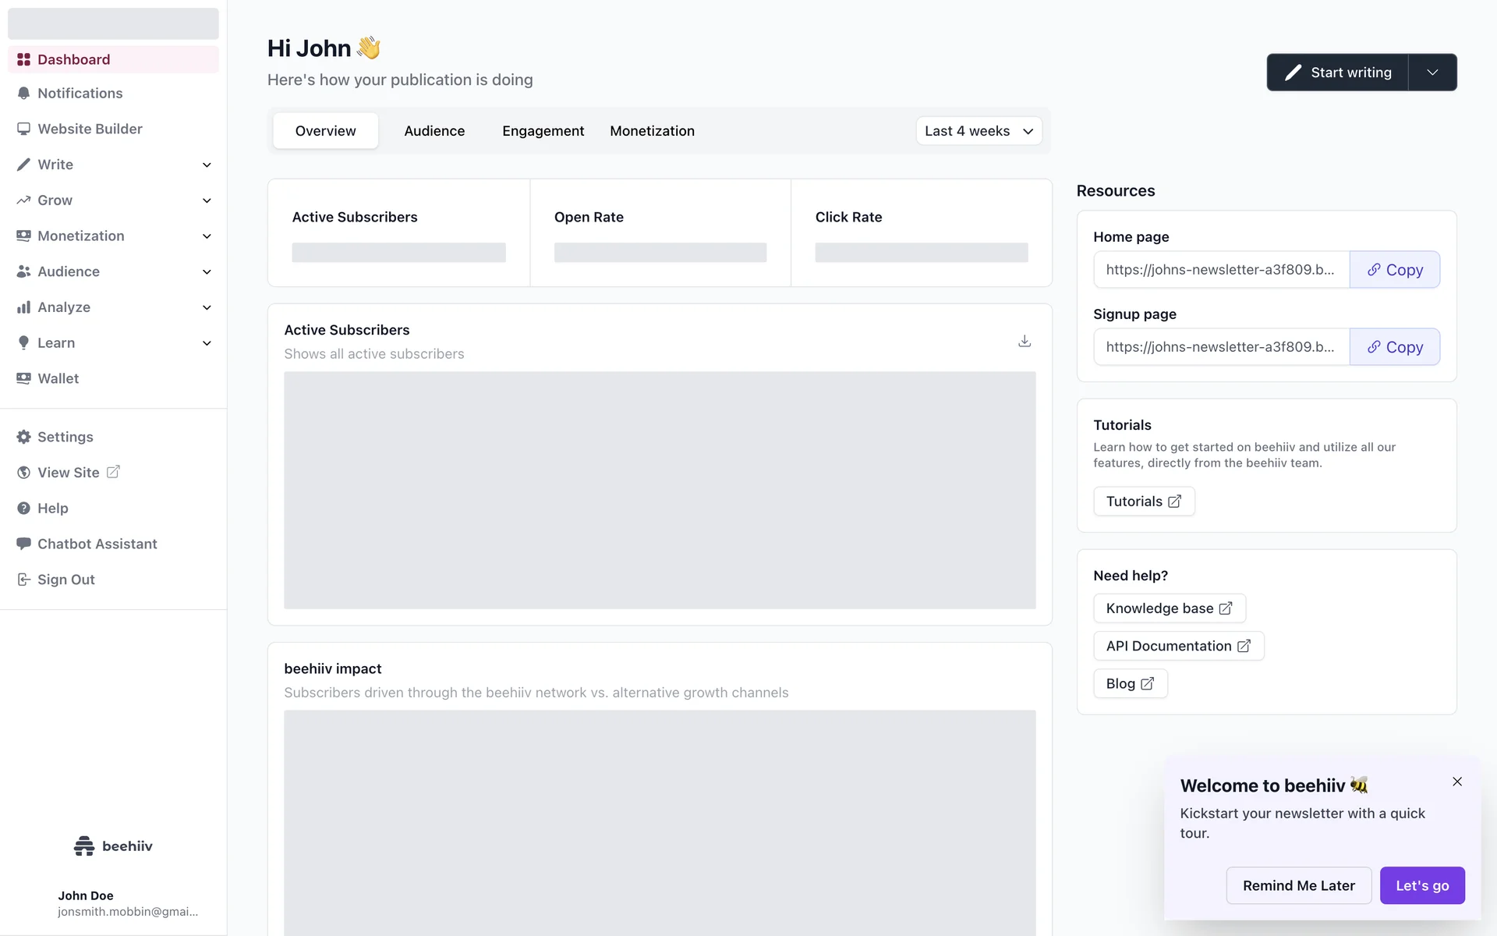1497x936 pixels.
Task: Expand the Write menu chevron
Action: (207, 165)
